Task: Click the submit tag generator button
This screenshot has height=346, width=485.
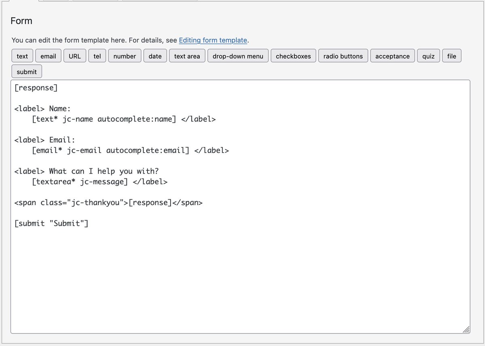Action: point(27,72)
